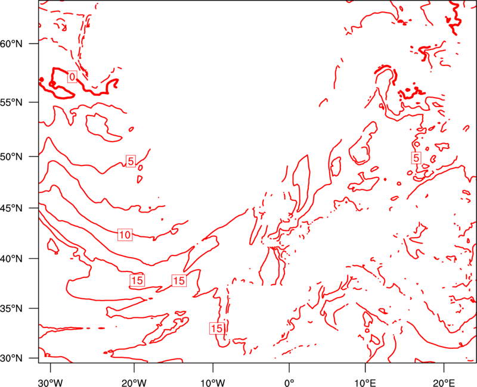477x387 pixels.
Task: Click the 45°N latitude label
Action: pyautogui.click(x=11, y=208)
